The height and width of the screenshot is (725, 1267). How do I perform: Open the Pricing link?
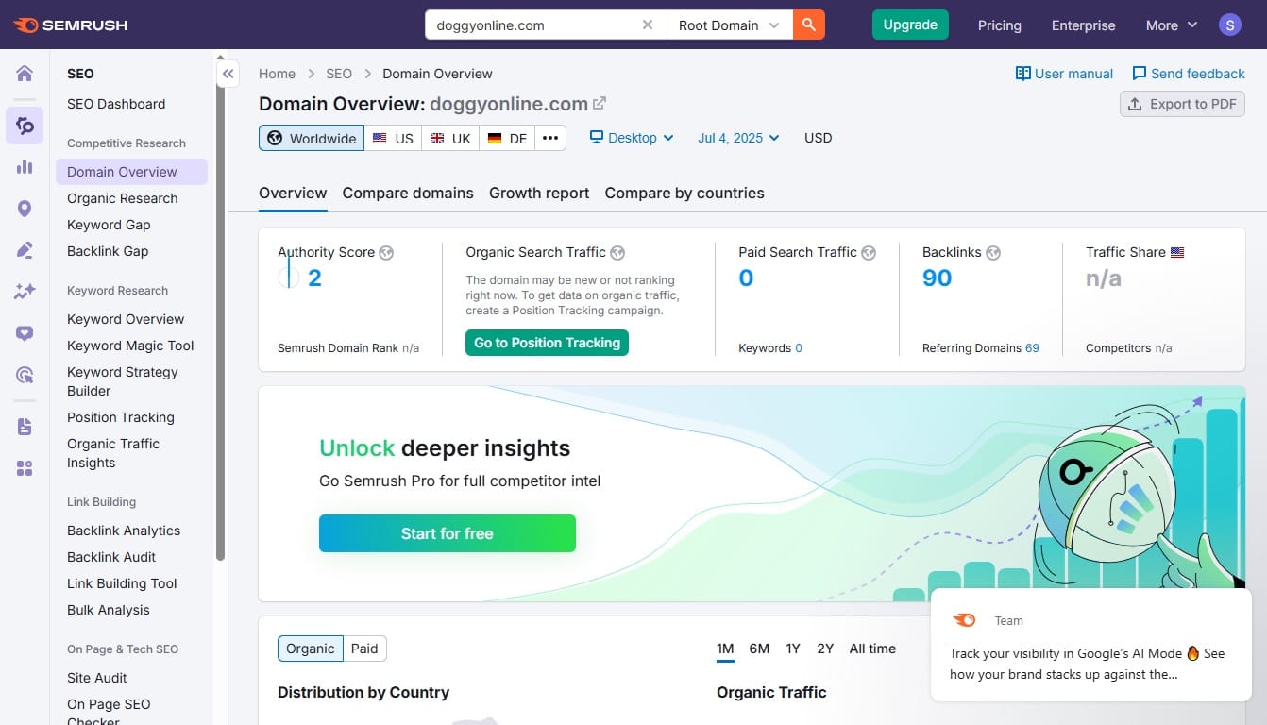tap(1000, 25)
